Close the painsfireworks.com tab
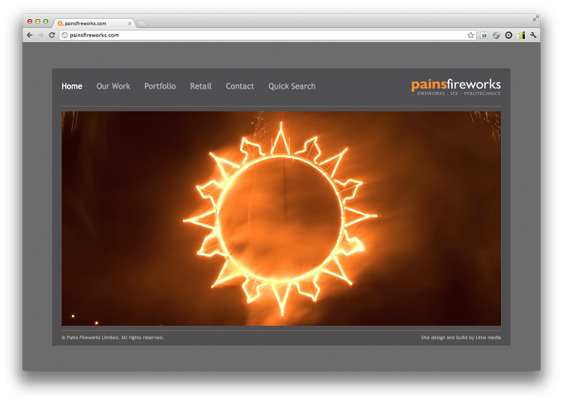Image resolution: width=563 pixels, height=402 pixels. pyautogui.click(x=130, y=23)
